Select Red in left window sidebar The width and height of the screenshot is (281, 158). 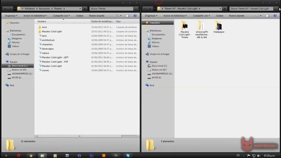(x=12, y=85)
